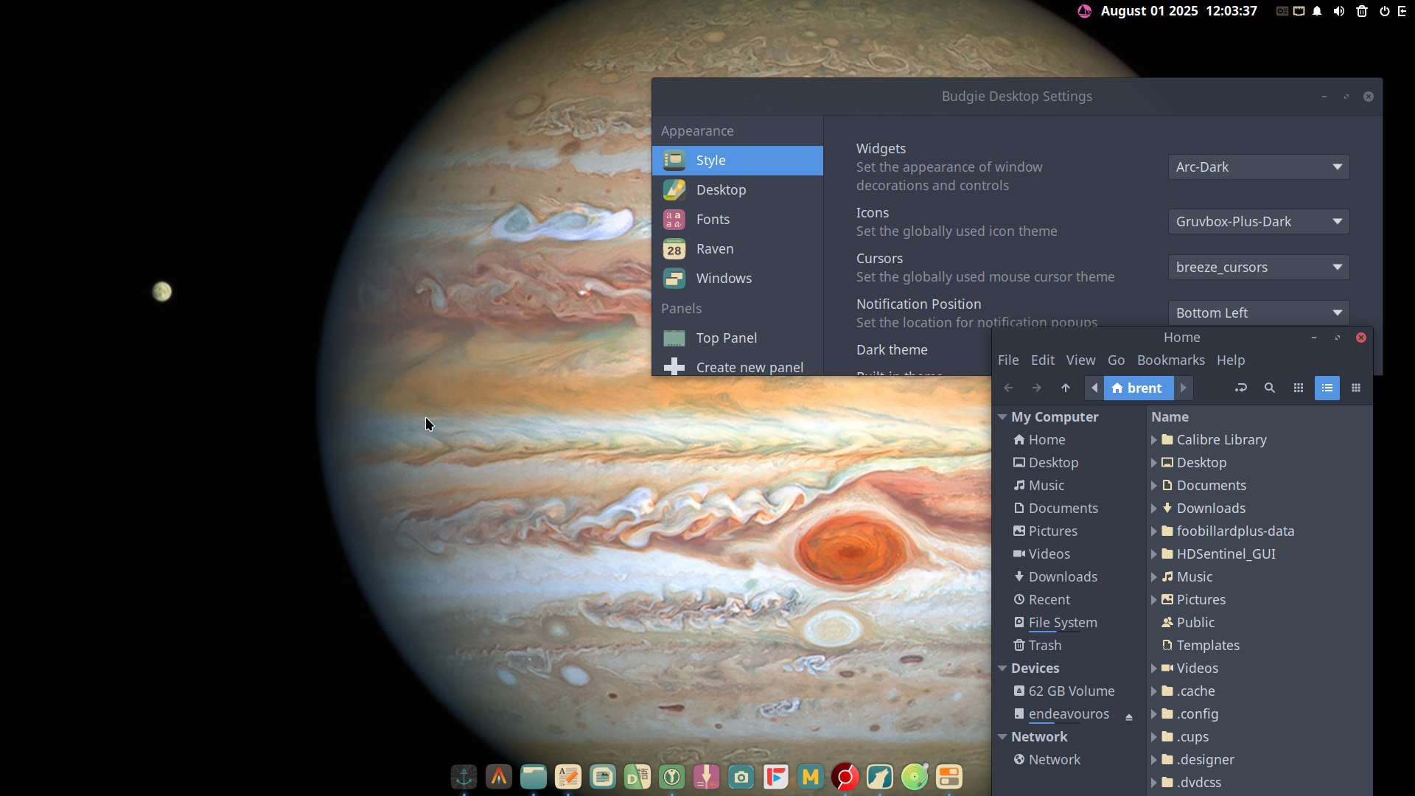This screenshot has height=796, width=1415.
Task: Select 62 GB Volume device
Action: (x=1072, y=691)
